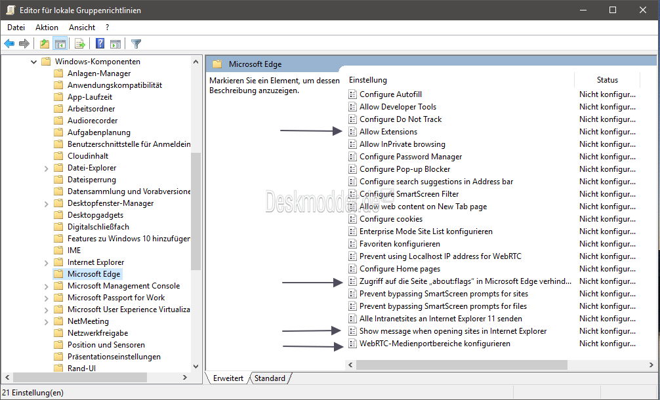
Task: Click the policy icon beside Configure Autofill
Action: tap(352, 94)
